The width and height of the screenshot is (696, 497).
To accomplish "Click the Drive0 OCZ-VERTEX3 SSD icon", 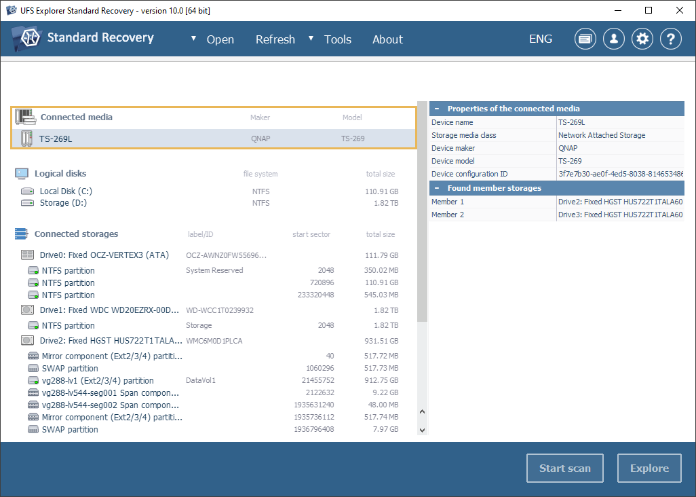I will [x=28, y=255].
